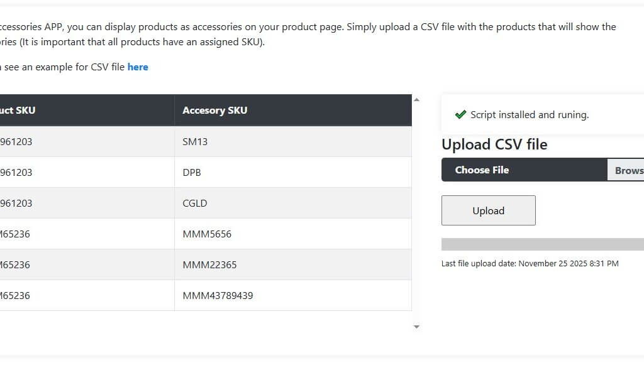
Task: Click the green checkmark status icon
Action: (x=460, y=114)
